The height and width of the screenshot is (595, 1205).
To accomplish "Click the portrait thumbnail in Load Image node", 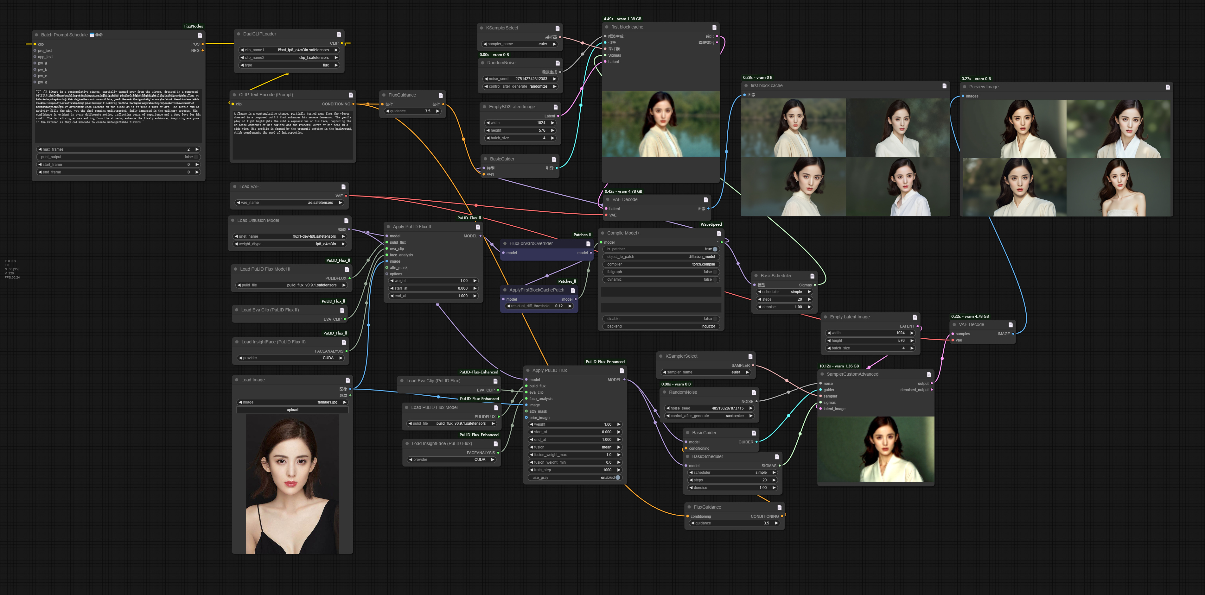I will [x=292, y=484].
